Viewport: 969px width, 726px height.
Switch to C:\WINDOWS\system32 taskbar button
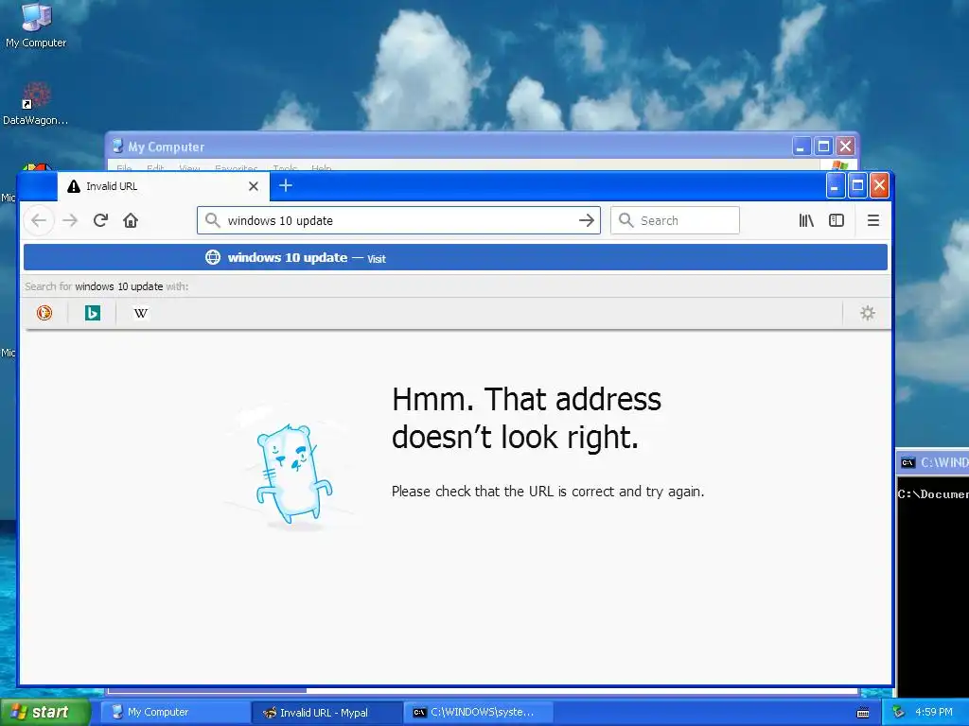pyautogui.click(x=478, y=712)
